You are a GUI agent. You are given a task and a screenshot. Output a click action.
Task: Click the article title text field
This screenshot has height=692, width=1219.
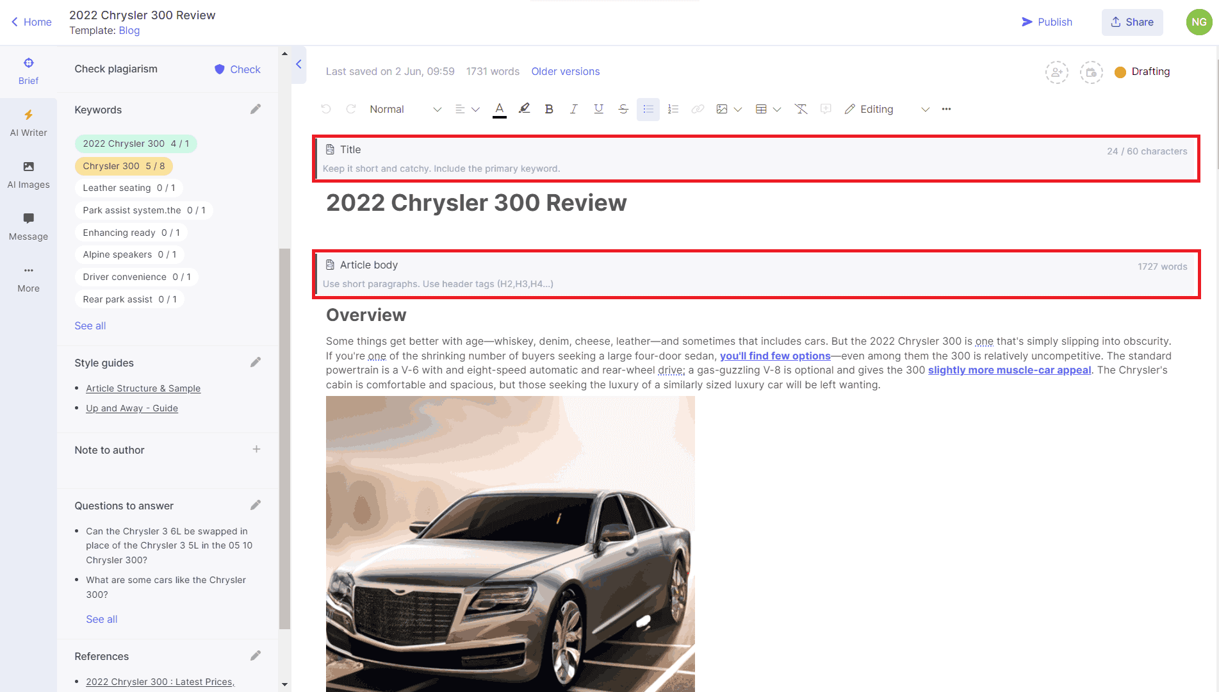coord(477,203)
